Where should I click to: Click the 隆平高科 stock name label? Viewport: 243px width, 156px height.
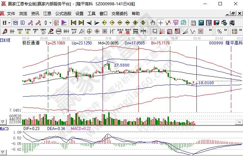[234, 43]
